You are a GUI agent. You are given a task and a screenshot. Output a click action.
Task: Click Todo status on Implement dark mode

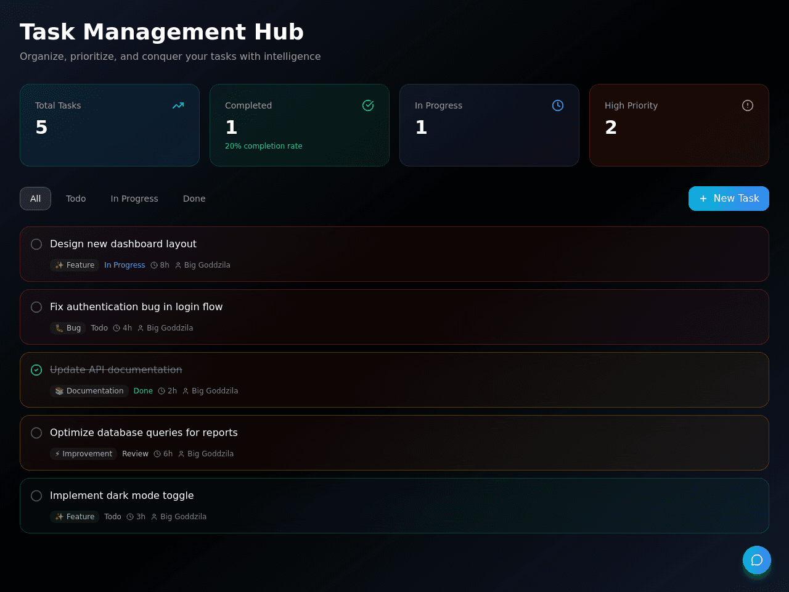(x=113, y=517)
